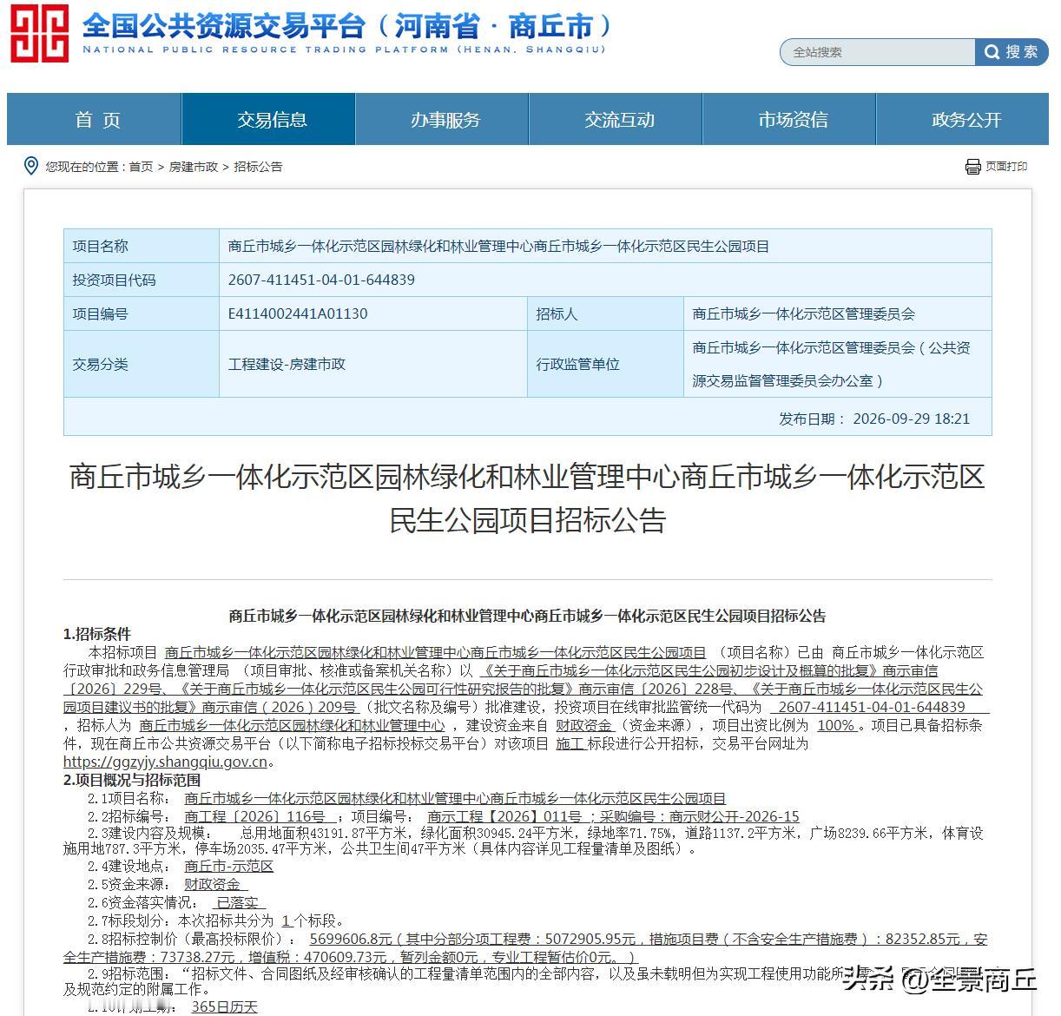Select bid number 商工程〔2026〕116号
This screenshot has width=1061, height=1016.
click(x=254, y=816)
